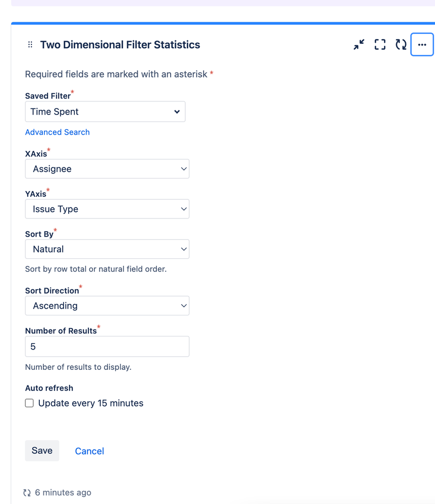Image resolution: width=435 pixels, height=504 pixels.
Task: Enable Update every 15 minutes checkbox
Action: 29,403
